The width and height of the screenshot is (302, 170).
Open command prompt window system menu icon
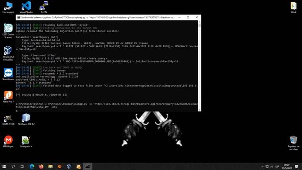[19, 17]
